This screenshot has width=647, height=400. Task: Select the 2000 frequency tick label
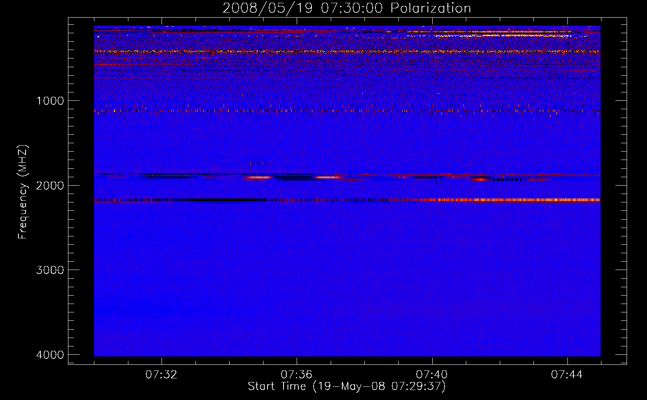pyautogui.click(x=50, y=185)
